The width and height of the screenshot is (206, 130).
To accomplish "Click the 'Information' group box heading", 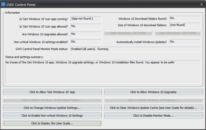I will tap(13, 13).
